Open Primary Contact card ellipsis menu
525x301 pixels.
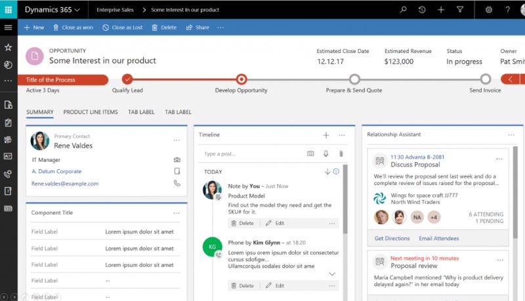click(177, 140)
